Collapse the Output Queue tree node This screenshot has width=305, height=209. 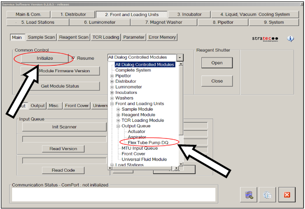pyautogui.click(x=118, y=126)
